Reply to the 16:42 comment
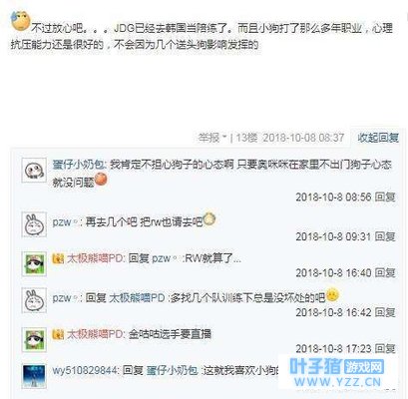Screen dimensions: 408x399 [x=385, y=312]
